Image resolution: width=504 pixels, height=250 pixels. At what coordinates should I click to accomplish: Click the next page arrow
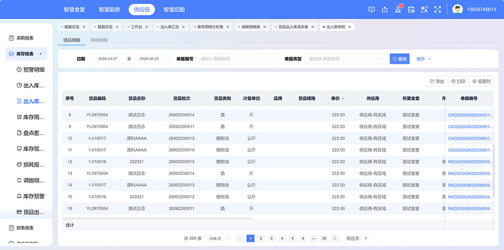pos(335,238)
